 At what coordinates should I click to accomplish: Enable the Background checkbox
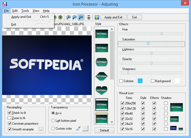(153, 81)
